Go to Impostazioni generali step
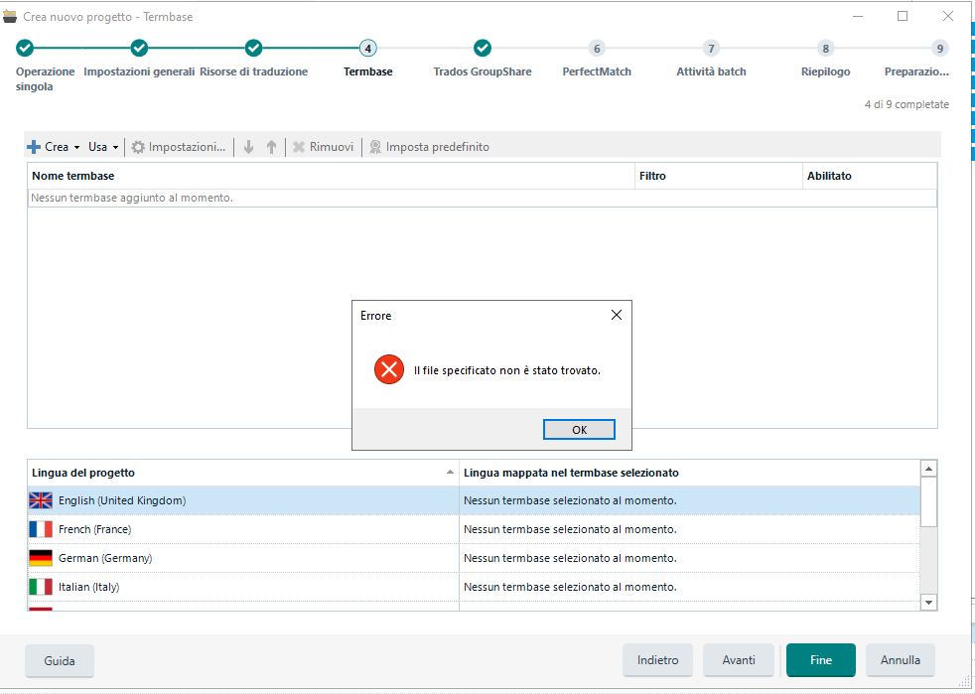This screenshot has height=694, width=975. [139, 48]
